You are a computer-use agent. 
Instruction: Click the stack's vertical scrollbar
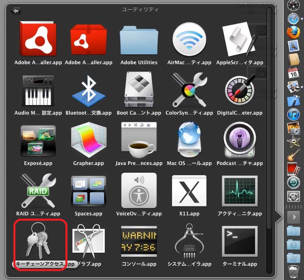[x=269, y=122]
